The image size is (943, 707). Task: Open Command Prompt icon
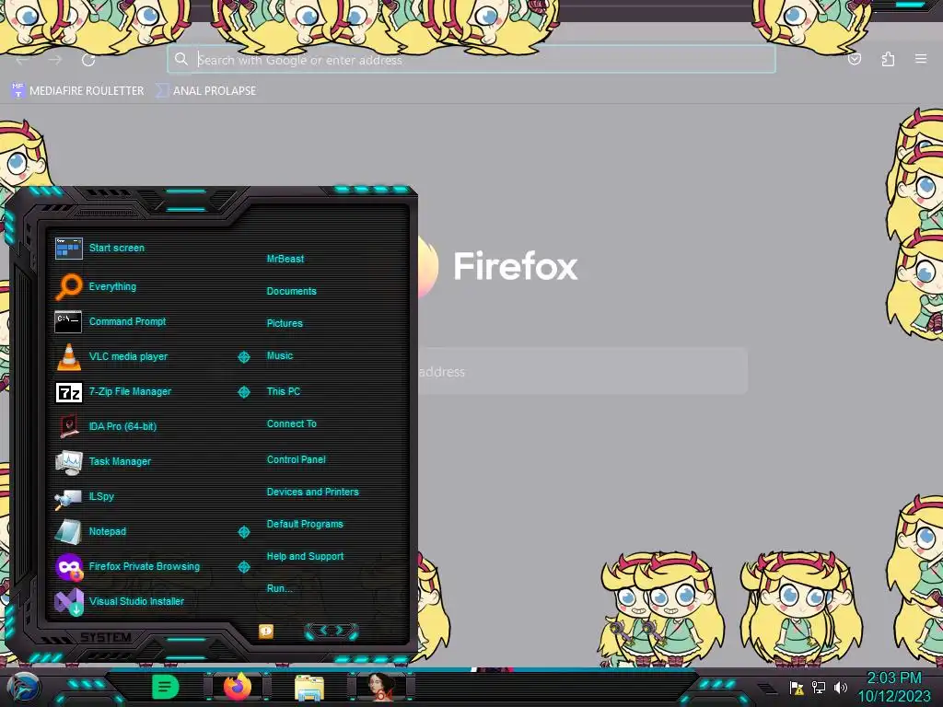tap(68, 321)
